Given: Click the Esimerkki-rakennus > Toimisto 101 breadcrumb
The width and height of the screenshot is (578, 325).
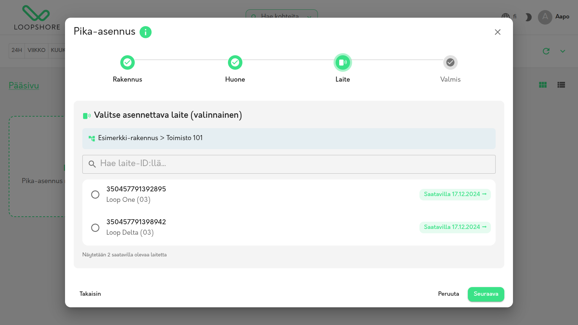Looking at the screenshot, I should 150,138.
